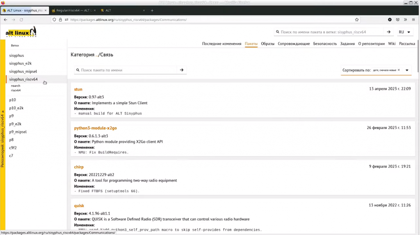
Task: Open the chirp package page
Action: pyautogui.click(x=79, y=167)
